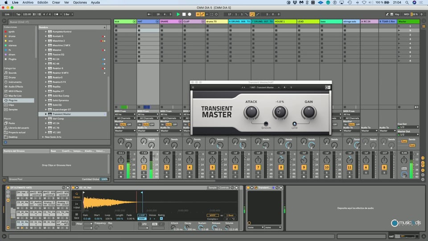Toggle track 3 SNARE activator

(x=166, y=167)
